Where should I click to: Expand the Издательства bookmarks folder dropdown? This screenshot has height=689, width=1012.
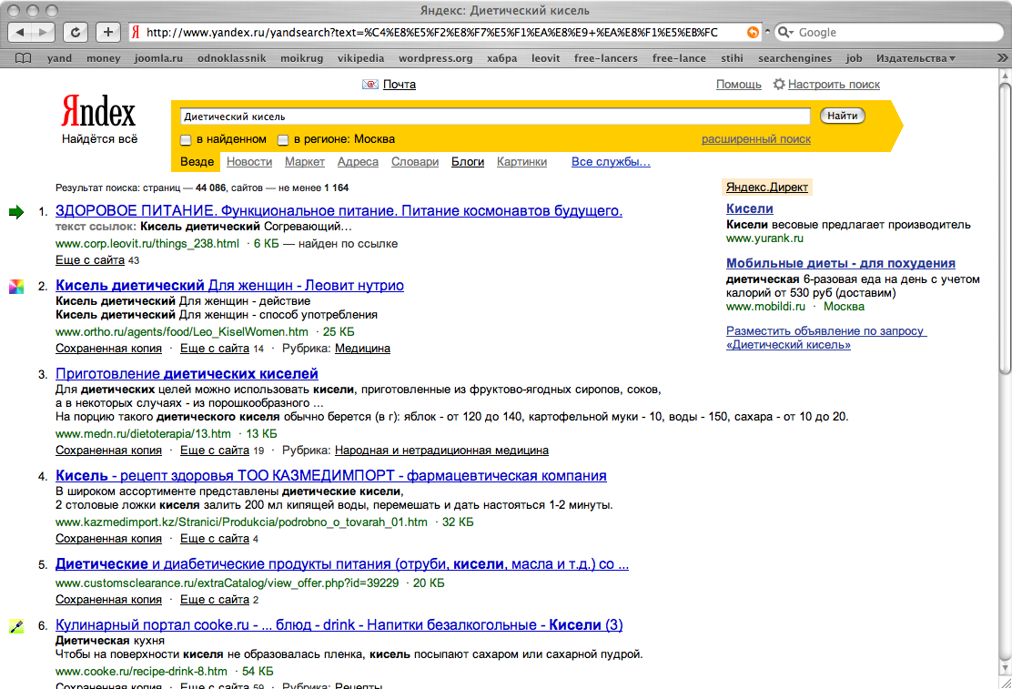pyautogui.click(x=916, y=58)
